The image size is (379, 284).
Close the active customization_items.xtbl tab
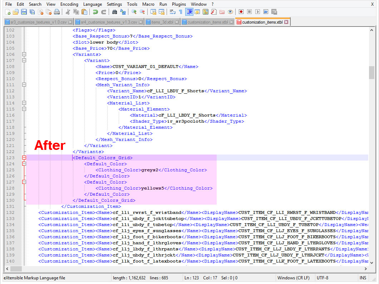click(x=286, y=22)
